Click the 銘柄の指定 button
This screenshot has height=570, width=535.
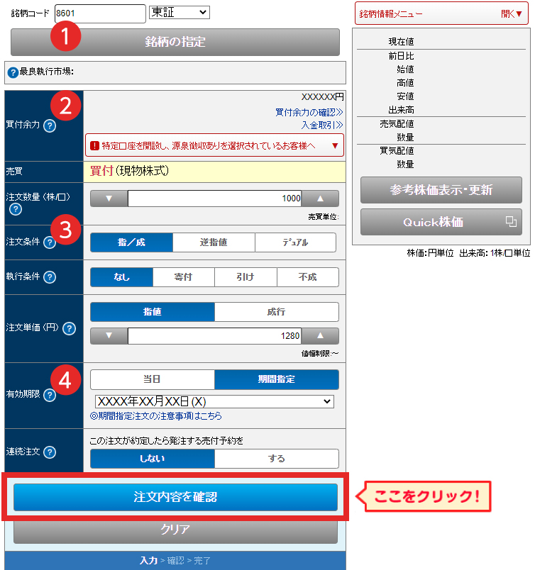tap(175, 42)
